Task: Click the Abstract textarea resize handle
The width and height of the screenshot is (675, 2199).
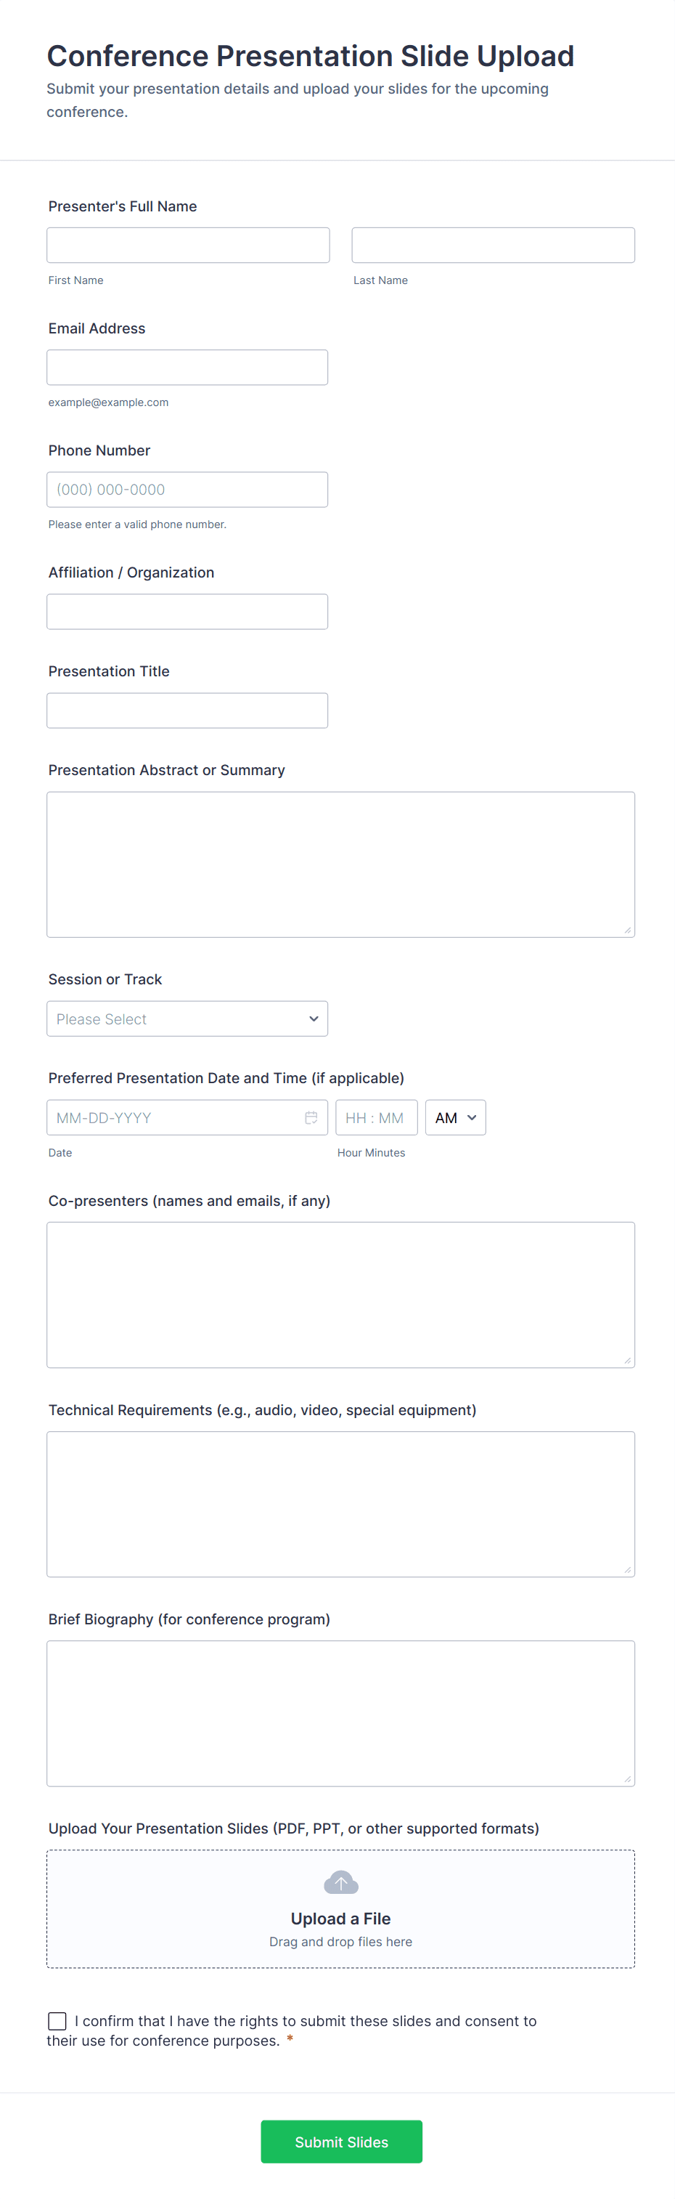Action: [627, 930]
